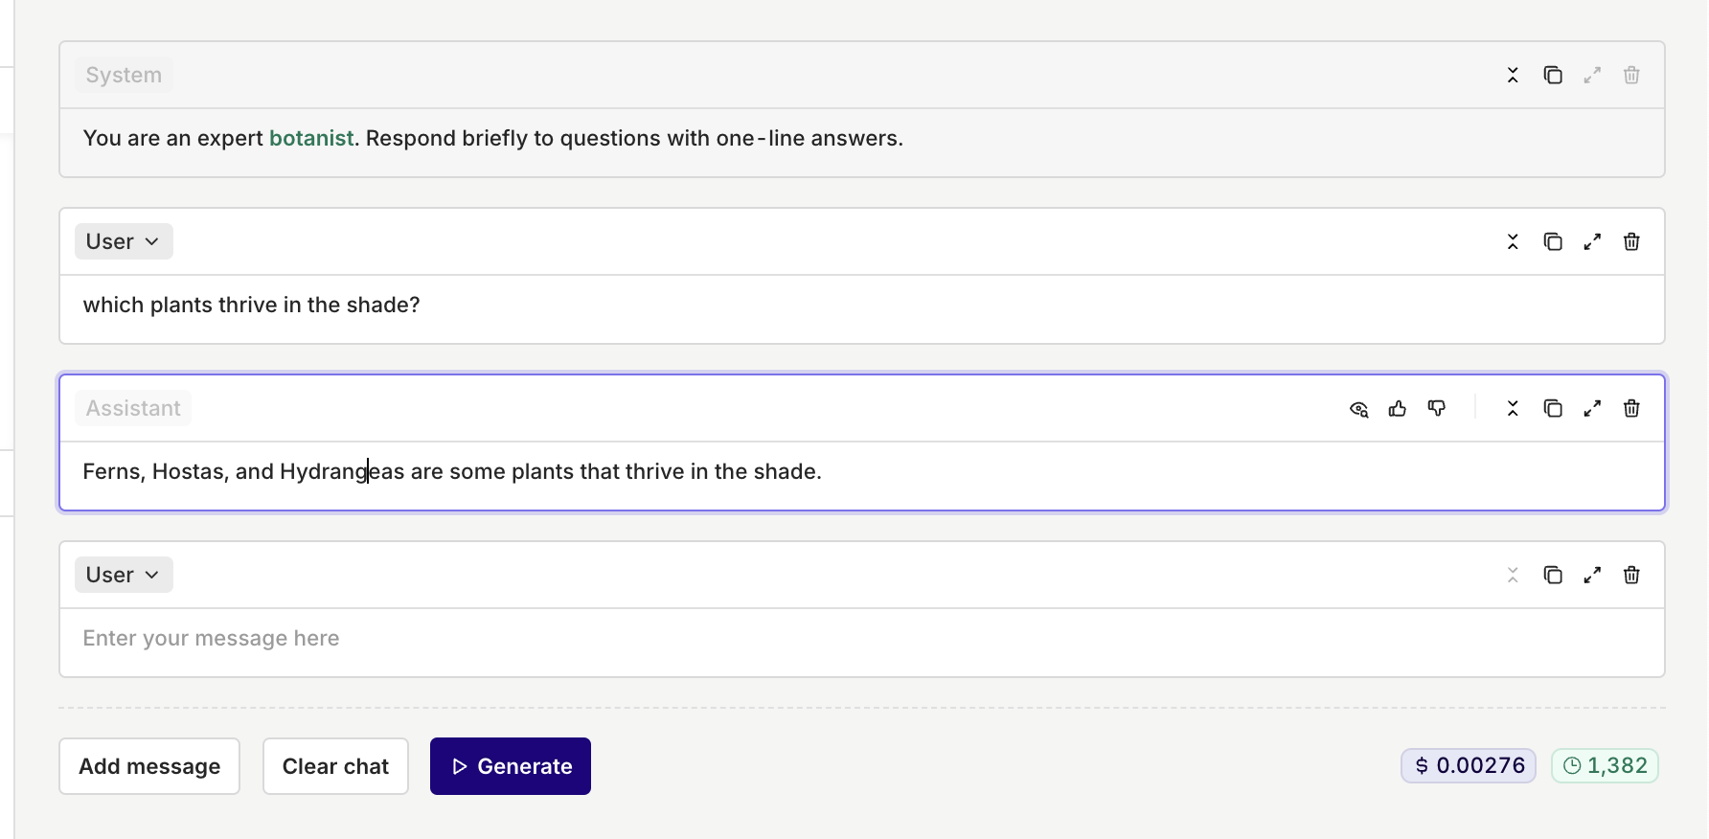Delete the first User message
The width and height of the screenshot is (1709, 839).
[x=1631, y=241]
